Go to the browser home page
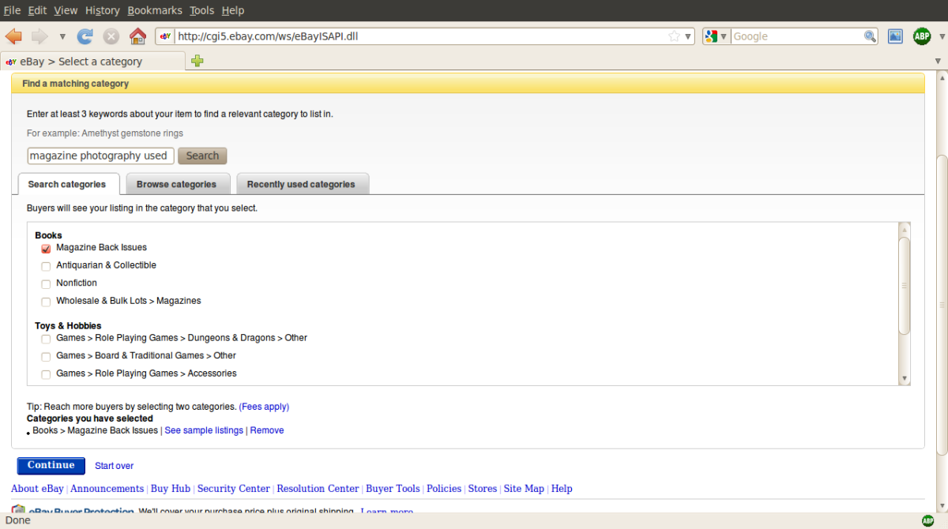 coord(137,36)
